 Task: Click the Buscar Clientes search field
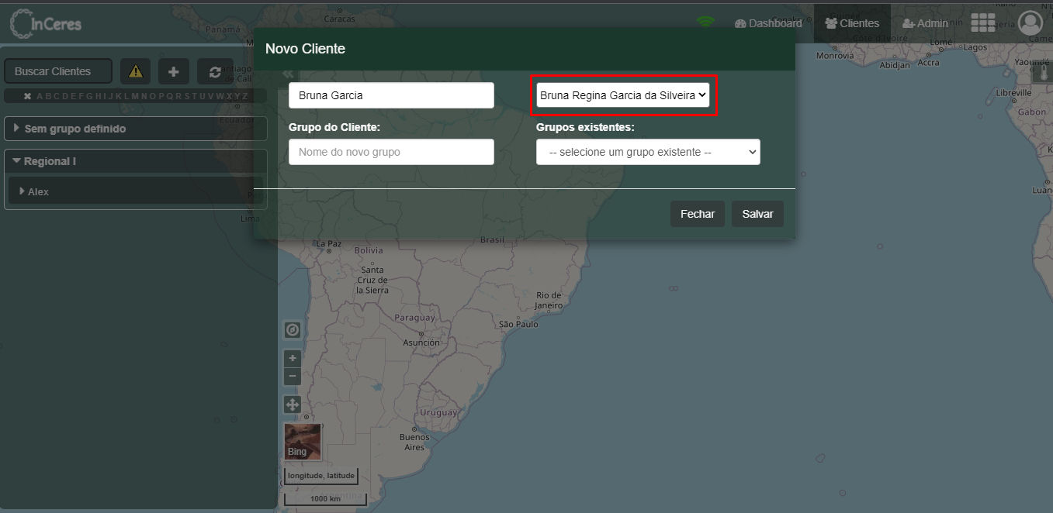[x=58, y=71]
